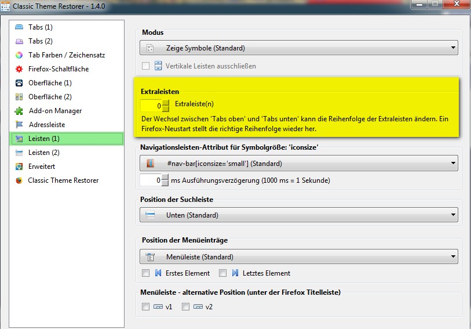Select Tabs (2) category
Image resolution: width=471 pixels, height=329 pixels.
pos(67,41)
